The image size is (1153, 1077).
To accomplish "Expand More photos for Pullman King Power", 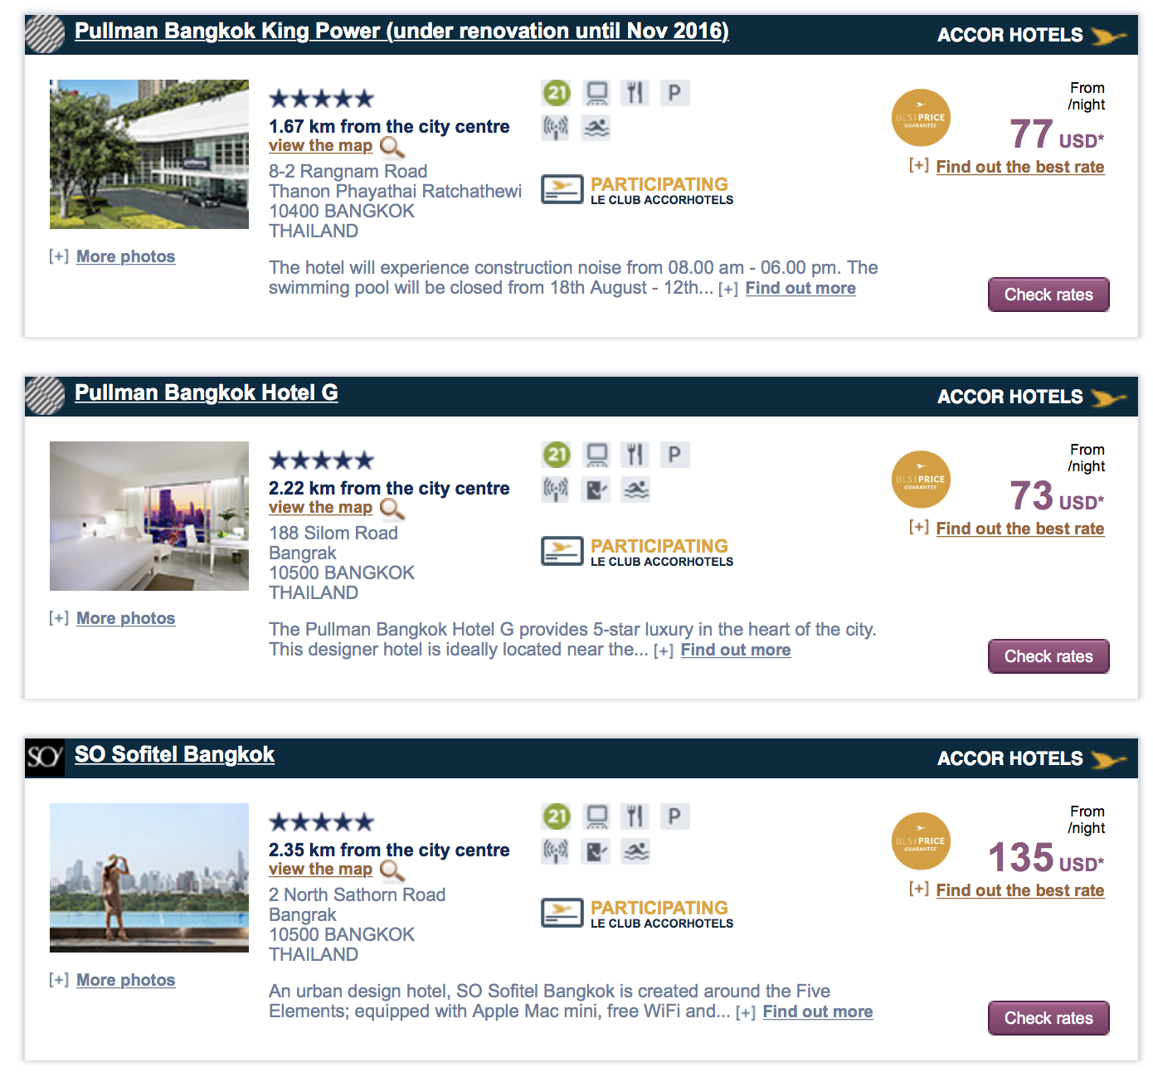I will pyautogui.click(x=125, y=256).
